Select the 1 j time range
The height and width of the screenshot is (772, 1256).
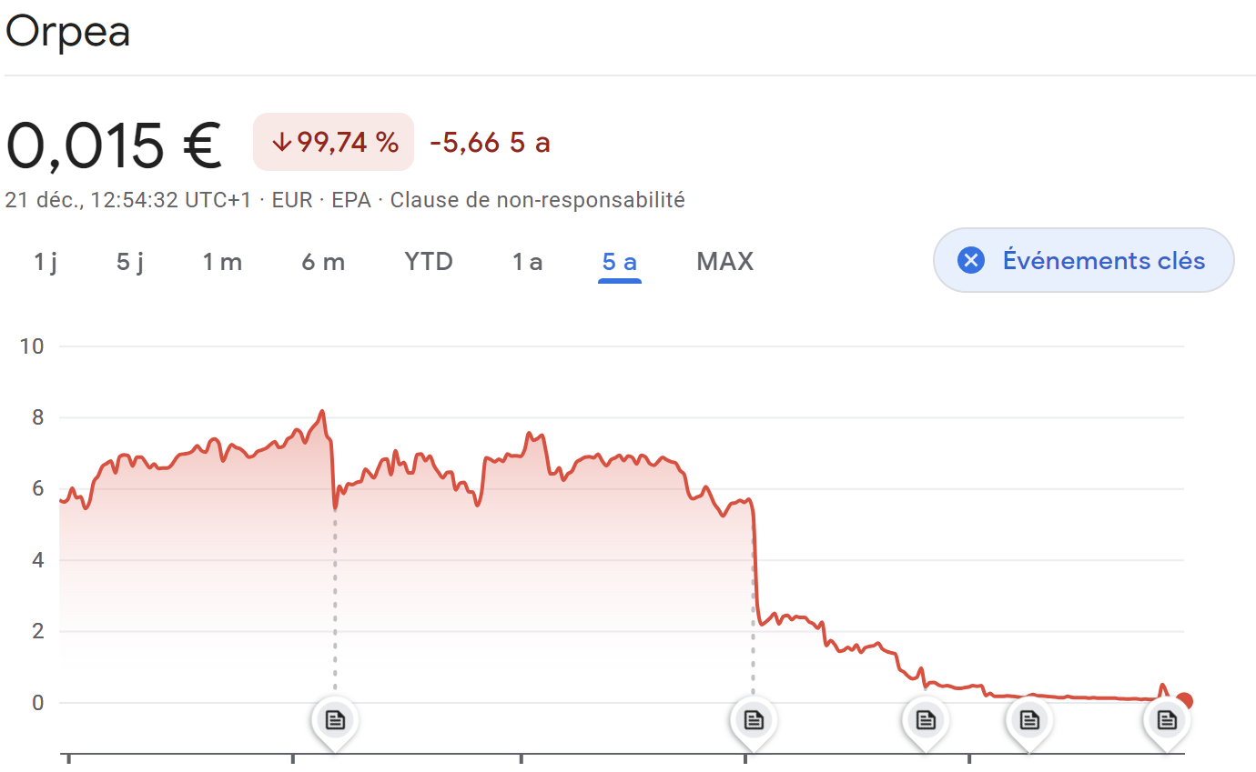coord(46,262)
